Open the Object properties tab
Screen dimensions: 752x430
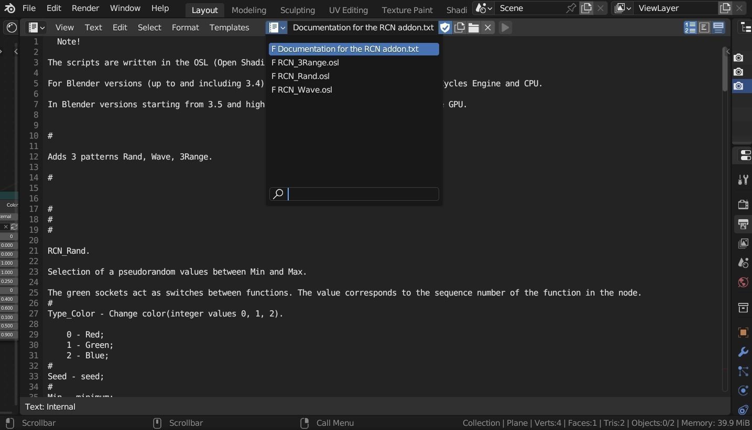click(x=743, y=333)
